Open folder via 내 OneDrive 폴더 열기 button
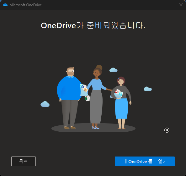 pos(145,161)
